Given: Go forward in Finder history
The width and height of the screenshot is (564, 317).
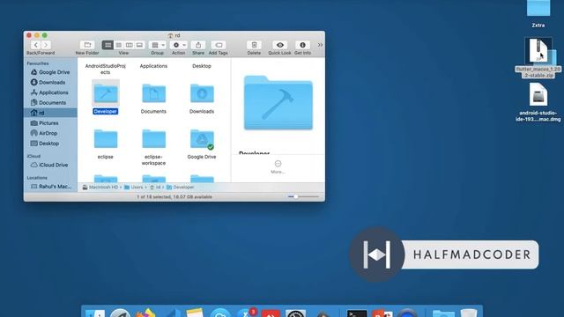Looking at the screenshot, I should click(46, 45).
